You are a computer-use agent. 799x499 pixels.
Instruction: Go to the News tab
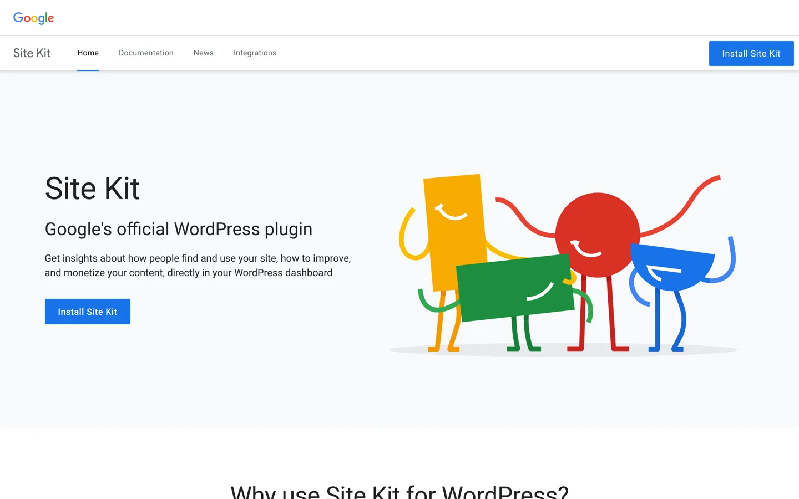pos(204,53)
